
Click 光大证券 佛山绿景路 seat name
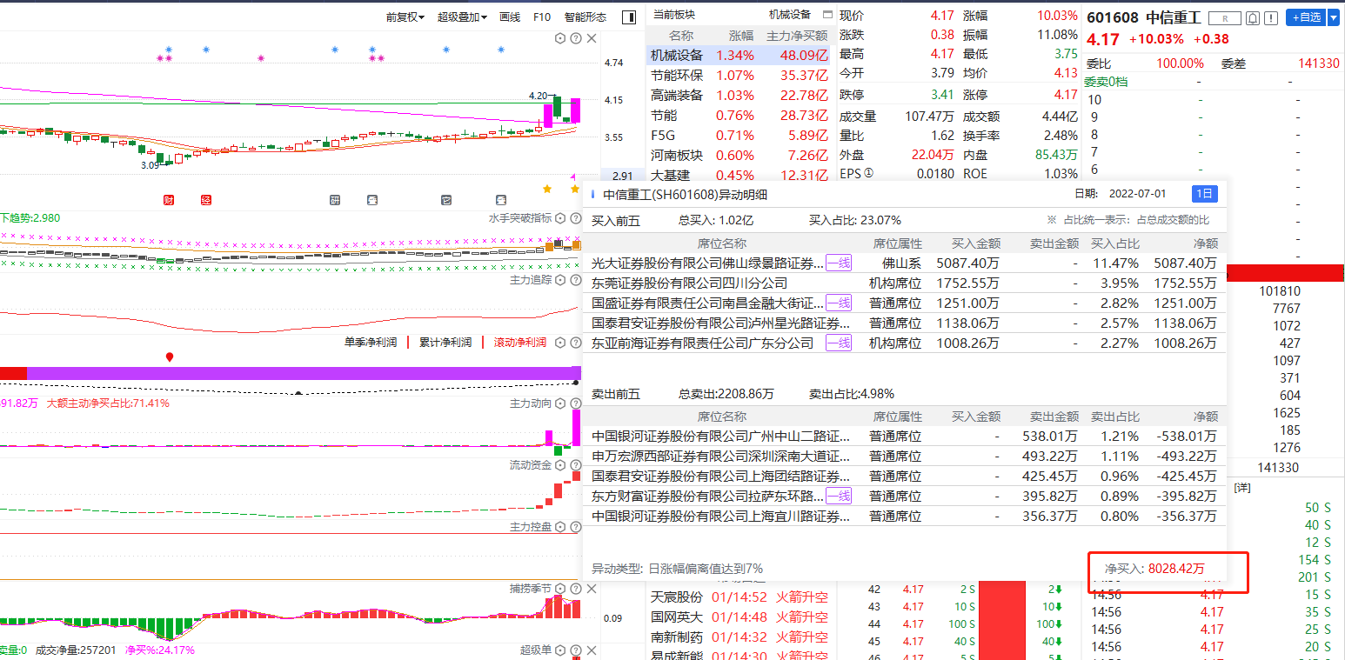[x=706, y=263]
